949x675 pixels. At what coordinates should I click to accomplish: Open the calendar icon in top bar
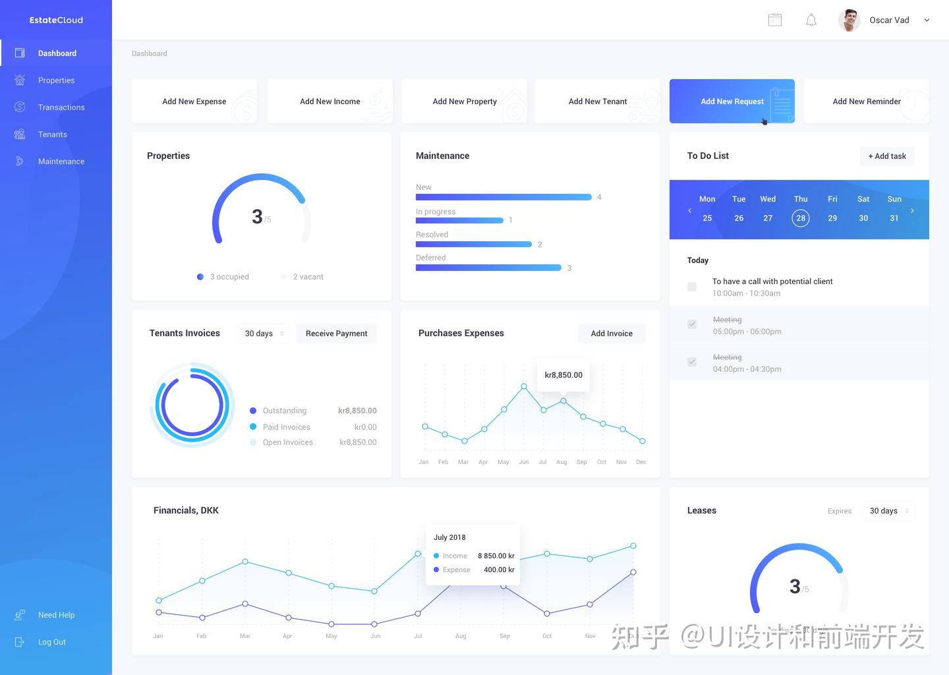[x=775, y=20]
